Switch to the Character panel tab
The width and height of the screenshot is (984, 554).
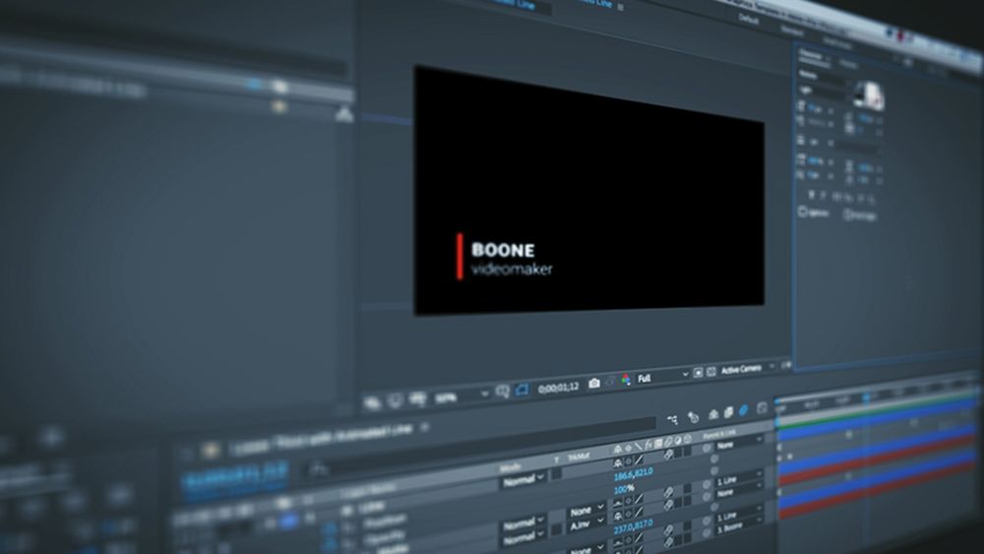pos(811,55)
